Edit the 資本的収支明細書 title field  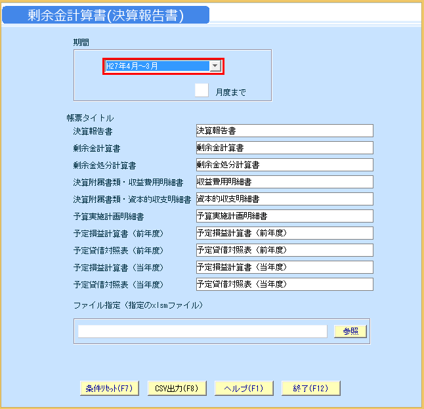point(284,199)
